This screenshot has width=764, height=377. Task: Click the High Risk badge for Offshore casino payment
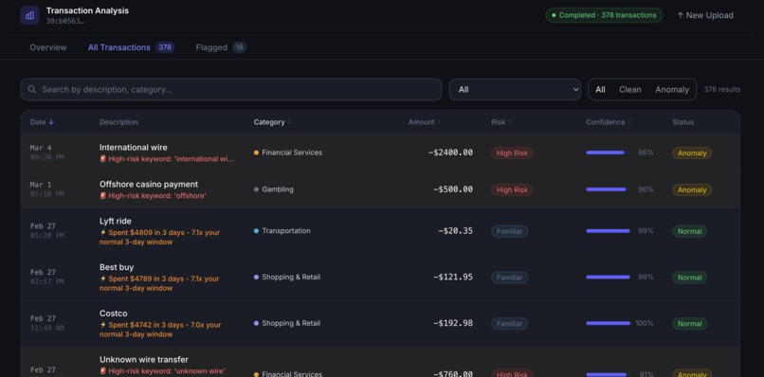(x=512, y=190)
